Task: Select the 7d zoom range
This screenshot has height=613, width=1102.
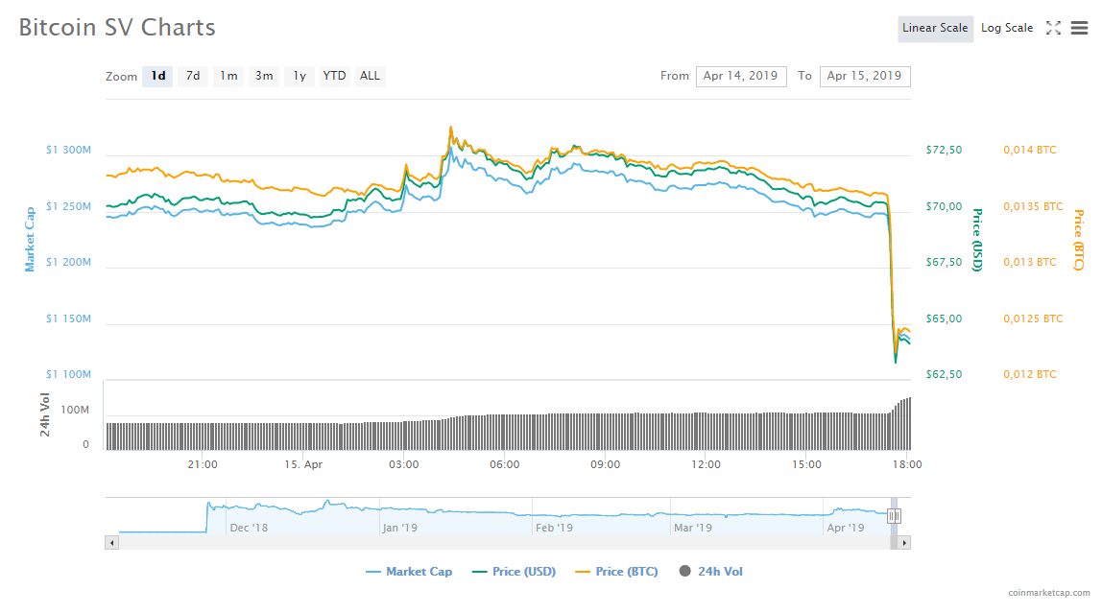Action: pos(193,76)
